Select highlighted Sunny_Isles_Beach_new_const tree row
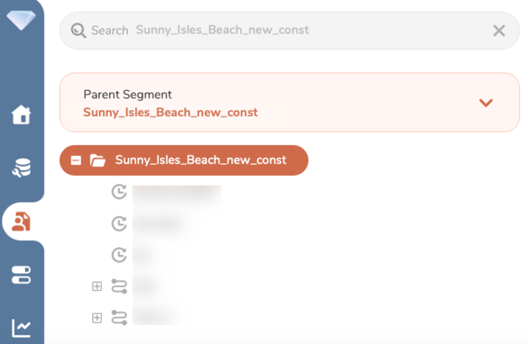 pos(201,160)
